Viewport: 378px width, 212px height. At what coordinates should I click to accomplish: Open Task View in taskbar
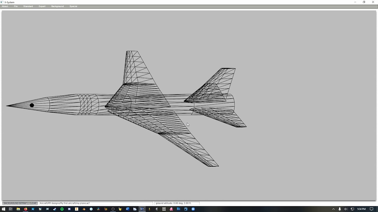click(10, 209)
